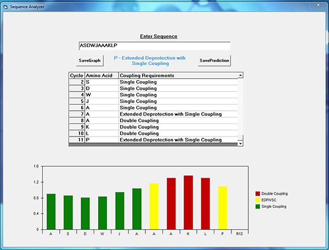Click amino acid cell S

click(102, 82)
